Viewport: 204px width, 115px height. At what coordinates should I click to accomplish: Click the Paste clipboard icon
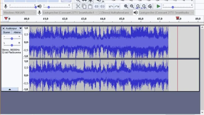[x=90, y=6]
